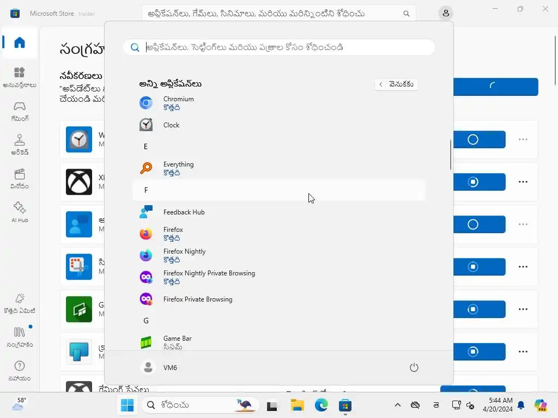The height and width of the screenshot is (418, 558).
Task: Open the Store Arcade tab (ఆర్కేడ్)
Action: click(x=20, y=145)
